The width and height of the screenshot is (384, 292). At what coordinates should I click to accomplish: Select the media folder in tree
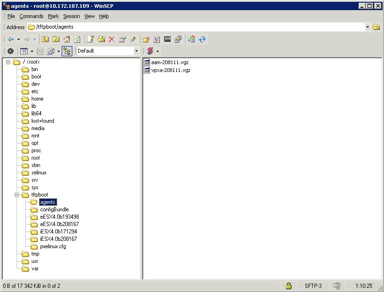(38, 128)
